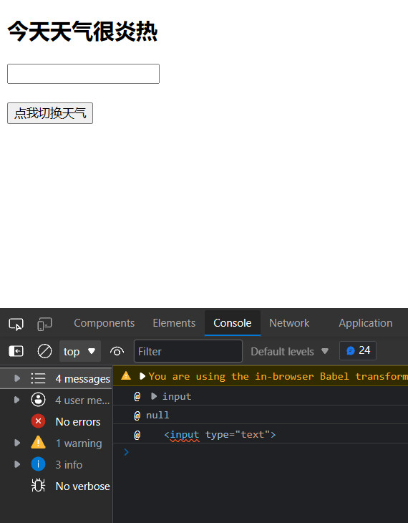This screenshot has width=408, height=523.
Task: Open the 24 issues badge
Action: click(x=358, y=350)
